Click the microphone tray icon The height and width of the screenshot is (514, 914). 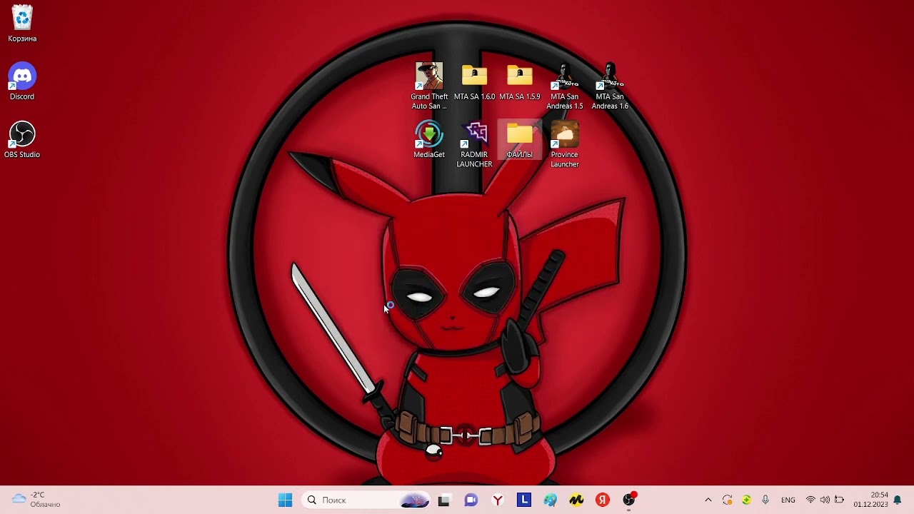[x=765, y=500]
